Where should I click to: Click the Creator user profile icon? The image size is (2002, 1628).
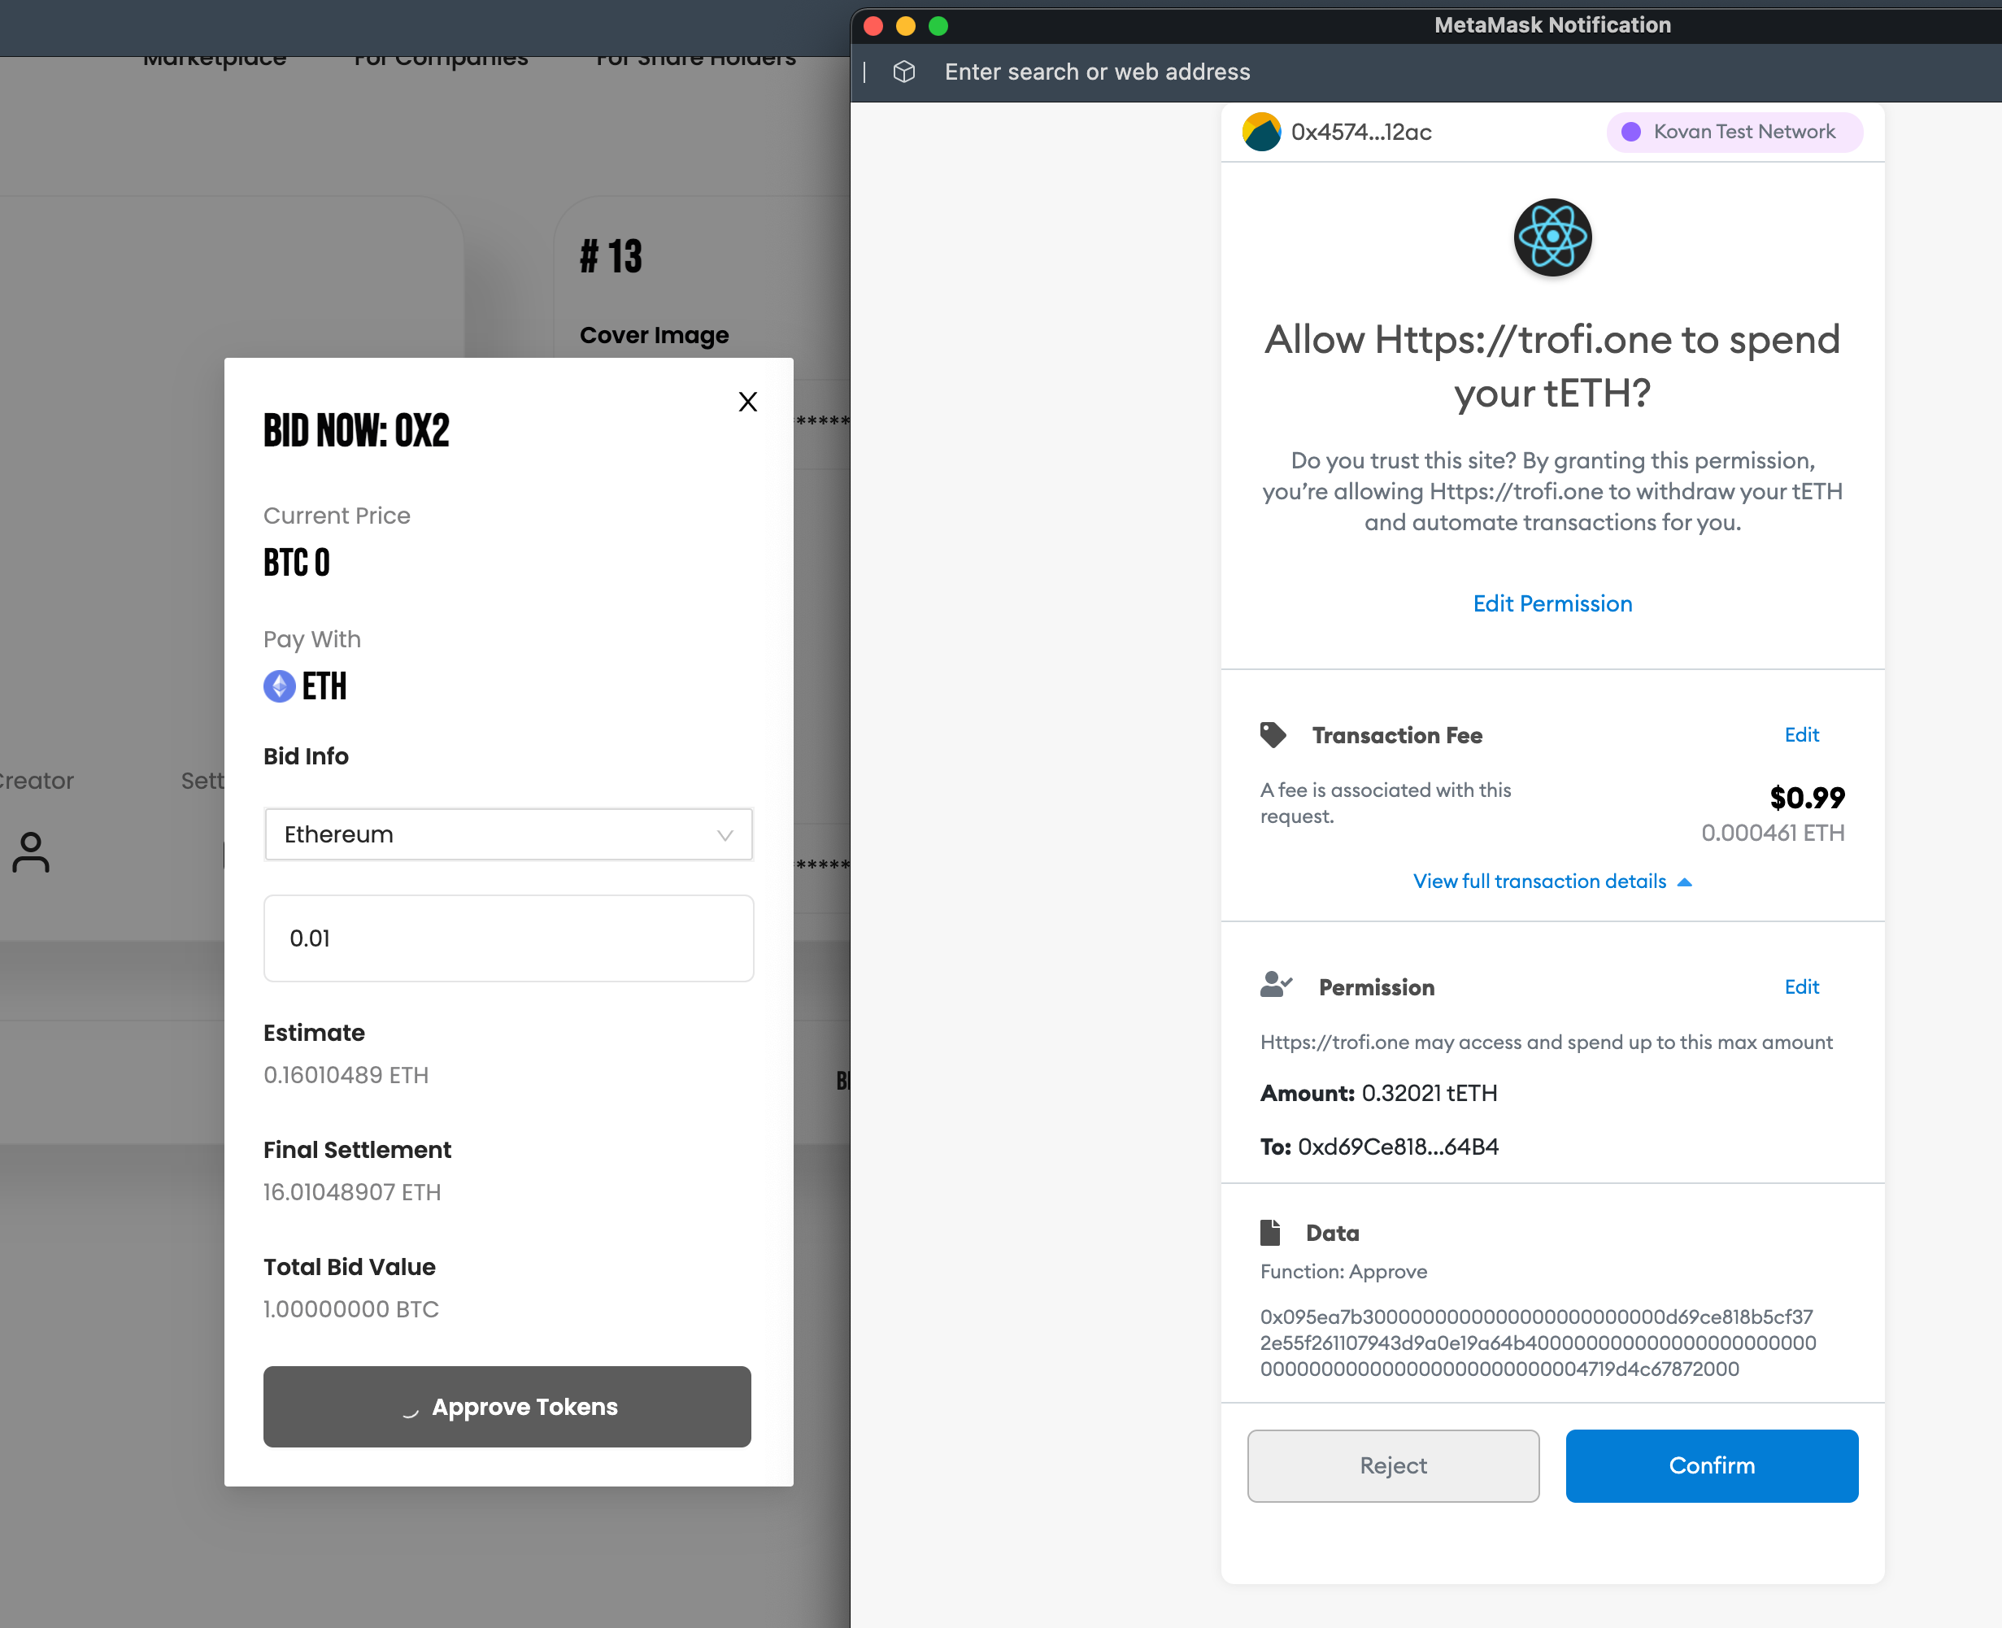click(x=31, y=851)
